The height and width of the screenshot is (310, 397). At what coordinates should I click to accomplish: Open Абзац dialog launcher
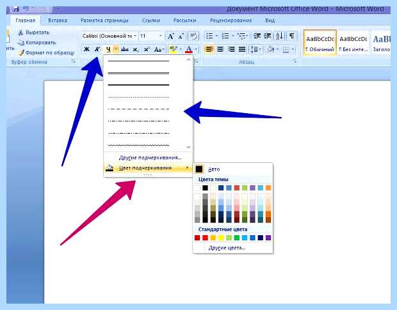[295, 61]
